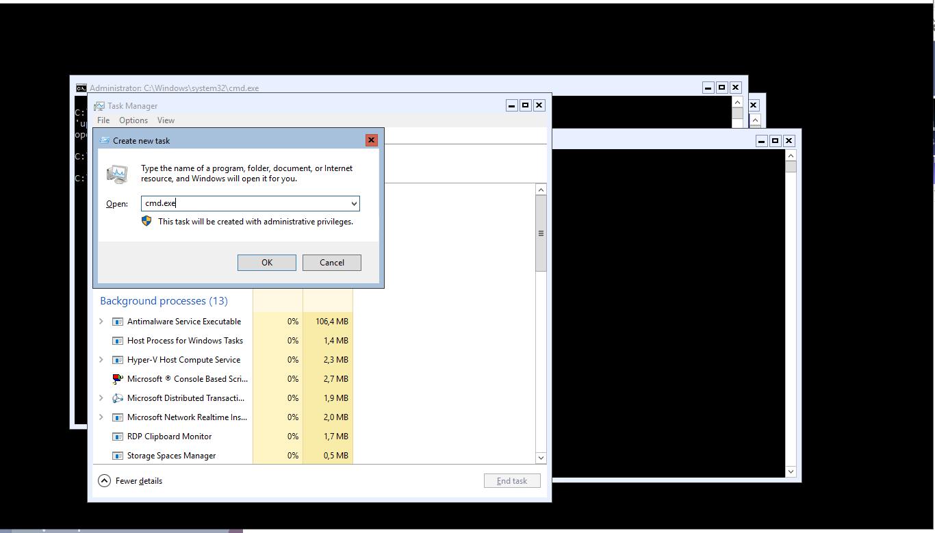The image size is (935, 533).
Task: Click Background processes (13) header
Action: click(x=164, y=301)
